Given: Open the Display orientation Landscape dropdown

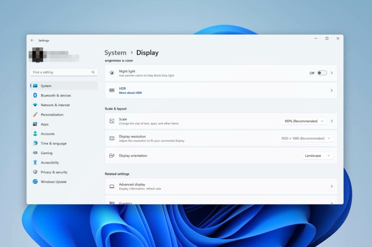Looking at the screenshot, I should 318,155.
